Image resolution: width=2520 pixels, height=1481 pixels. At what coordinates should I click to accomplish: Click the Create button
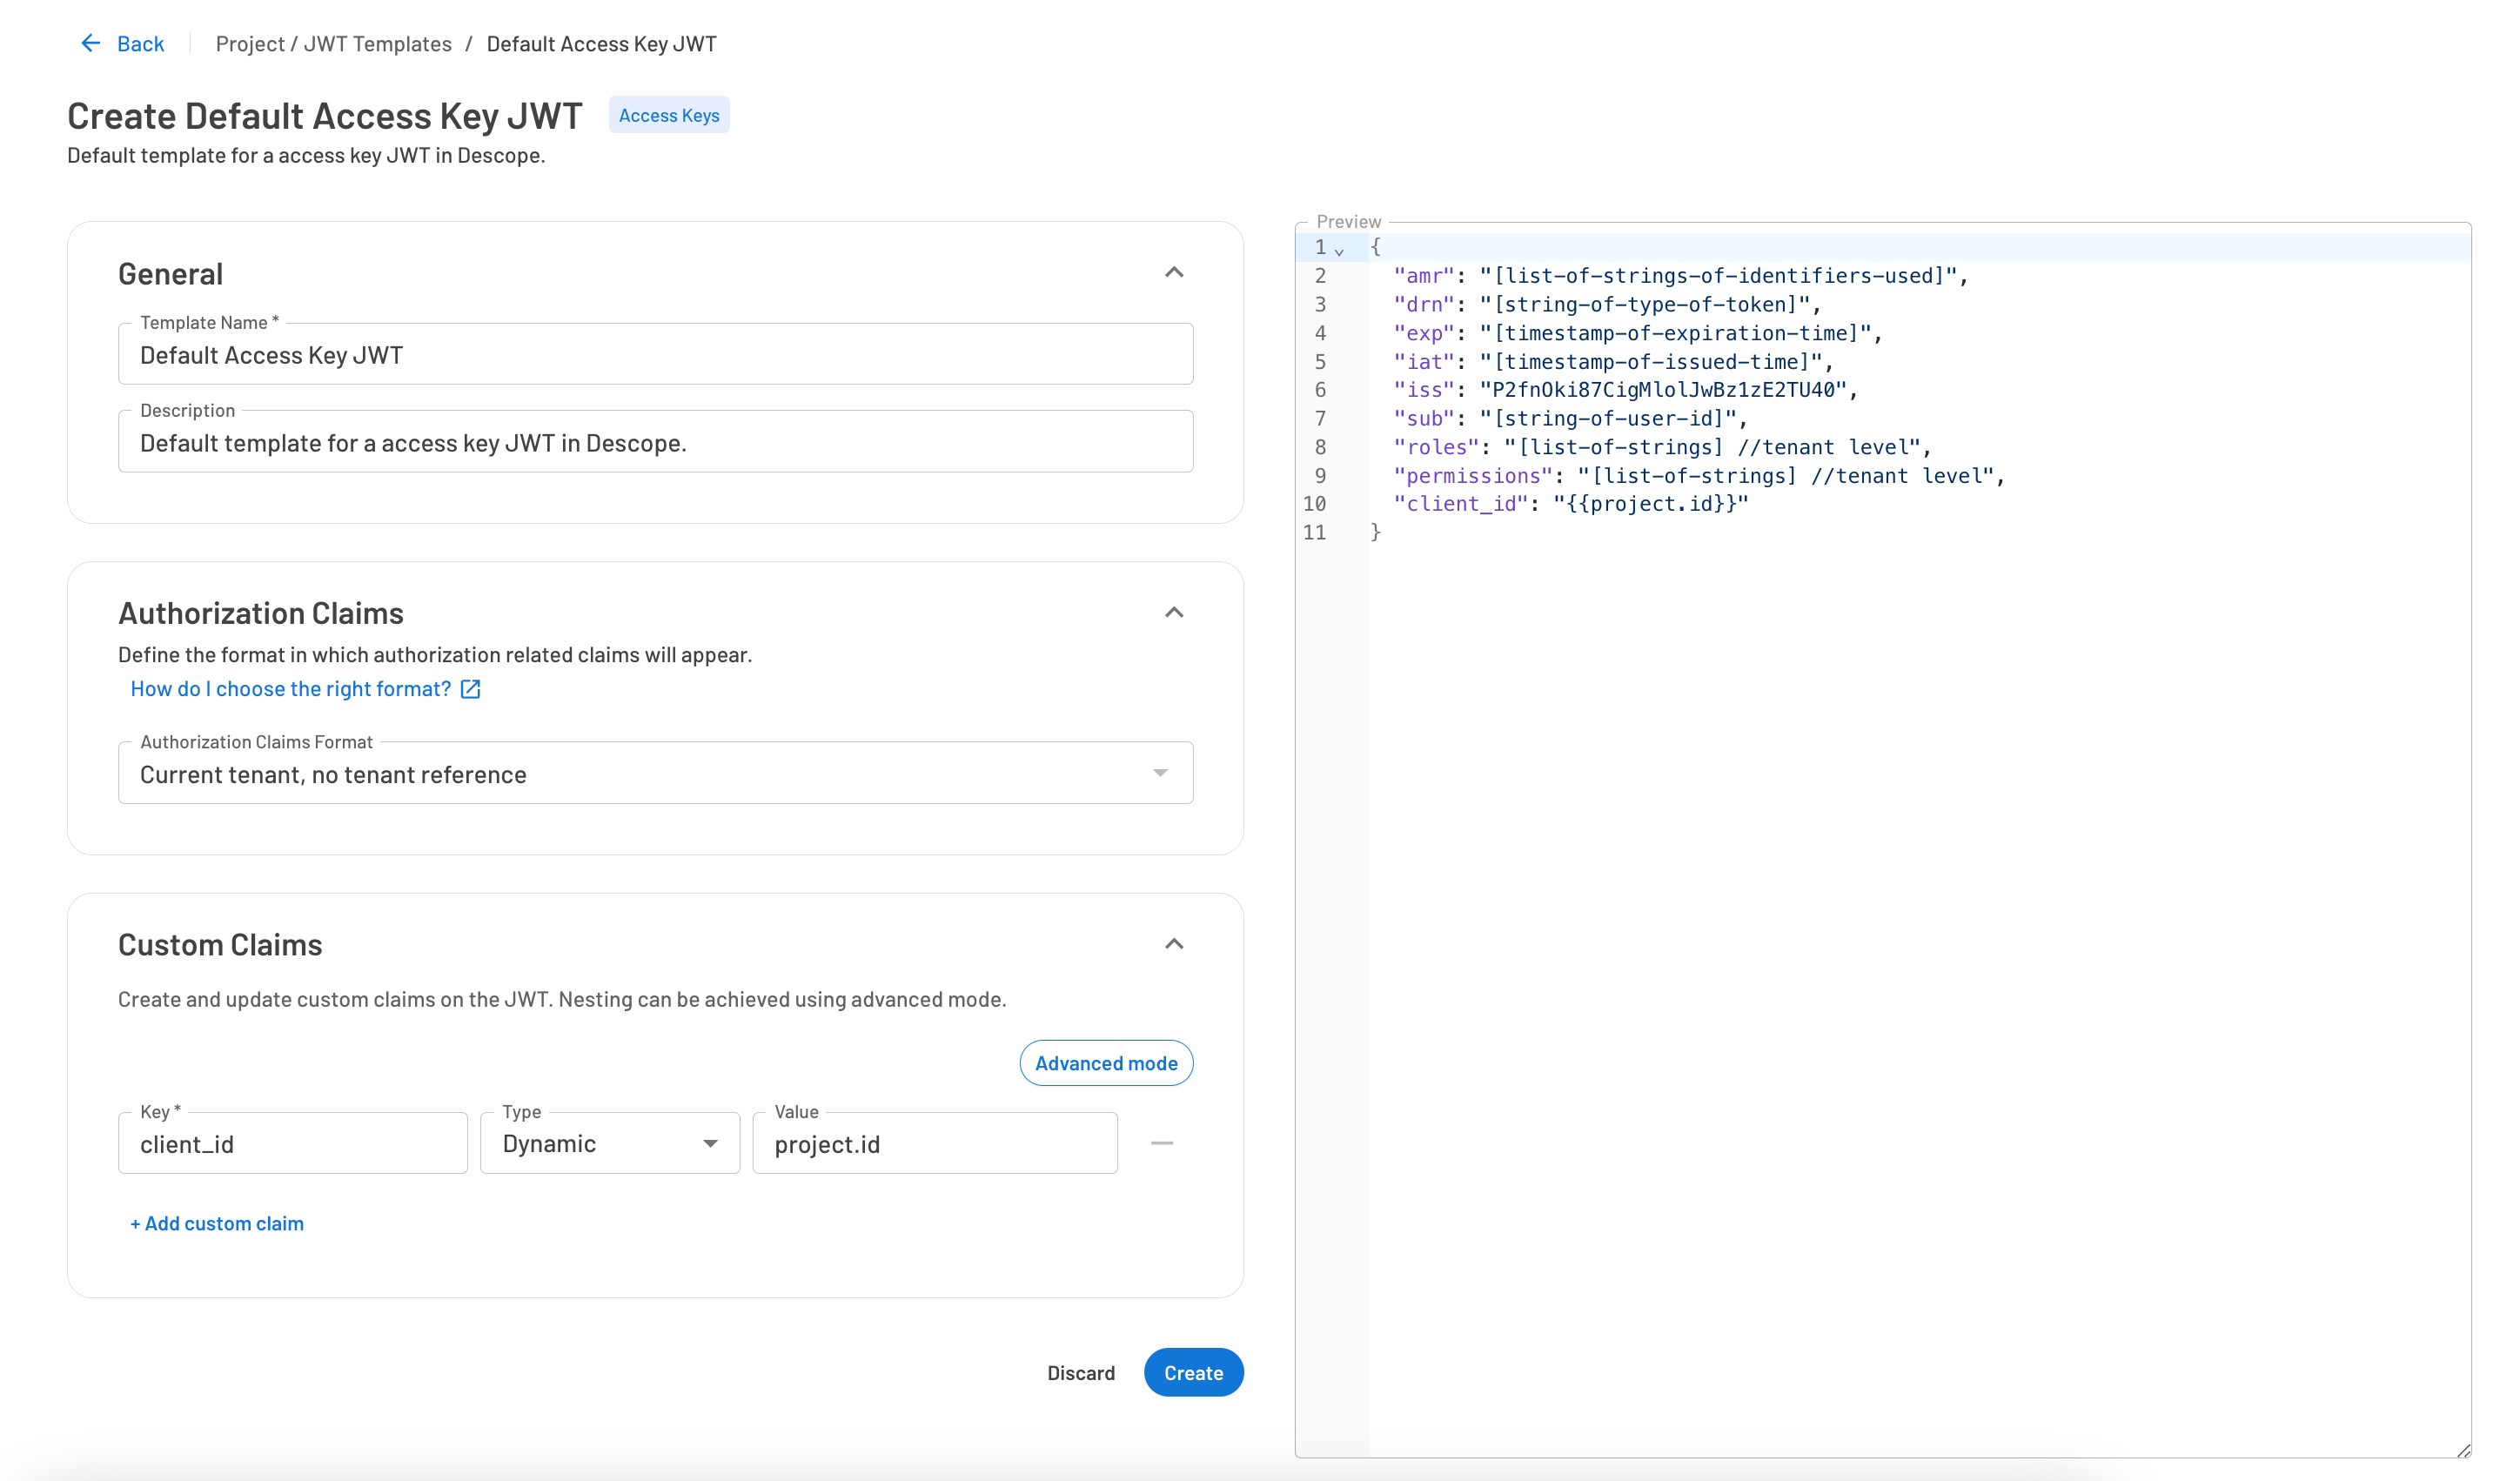point(1192,1372)
